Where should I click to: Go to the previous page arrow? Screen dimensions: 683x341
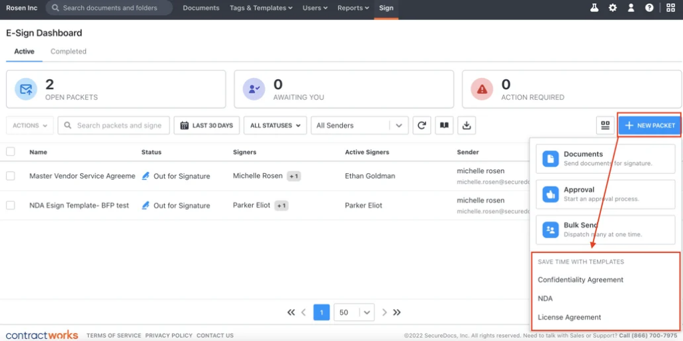click(x=303, y=312)
